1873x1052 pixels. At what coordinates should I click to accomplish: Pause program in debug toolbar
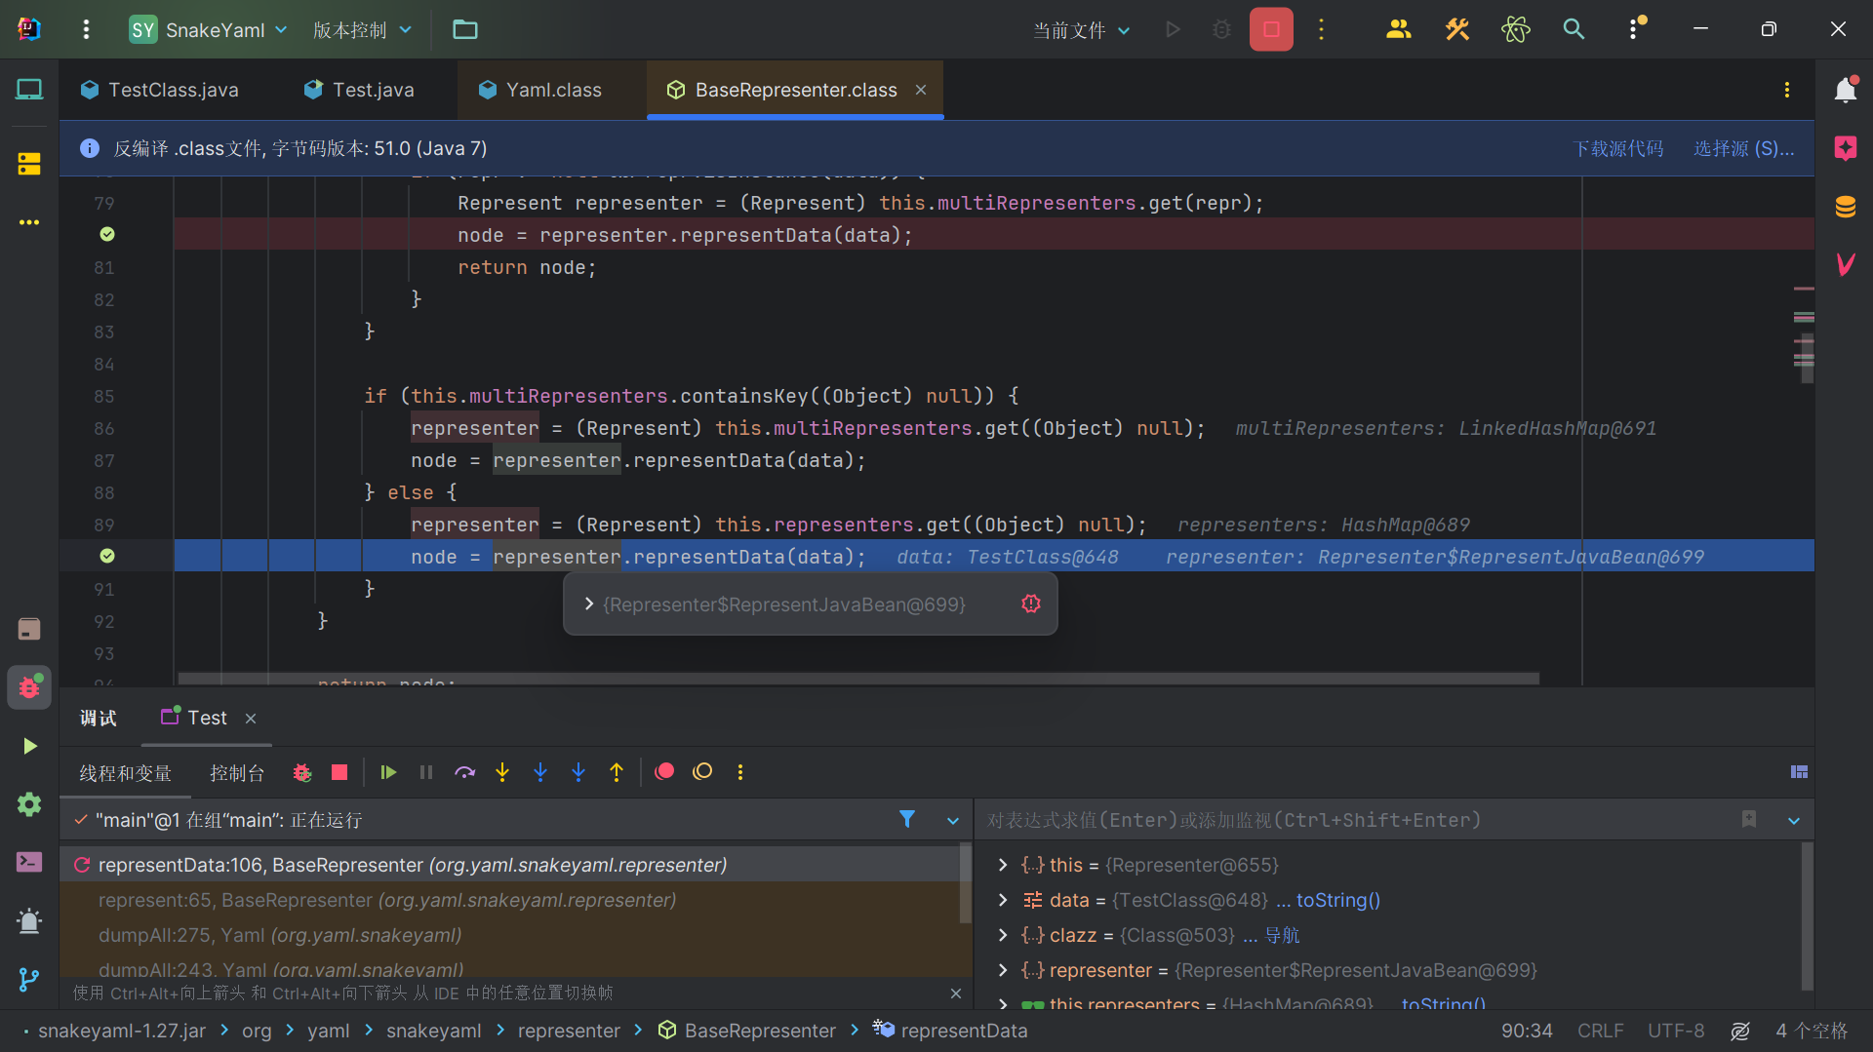pos(426,772)
